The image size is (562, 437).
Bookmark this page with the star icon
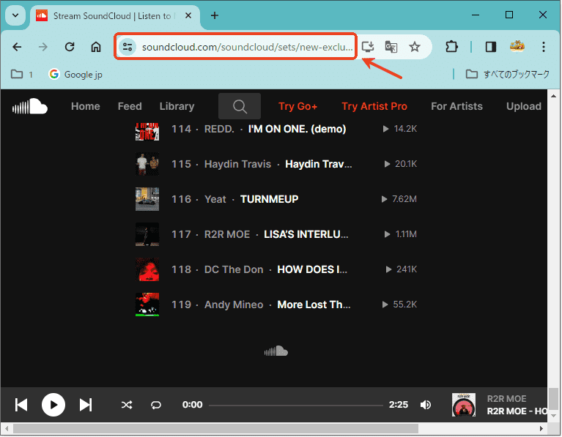(415, 47)
